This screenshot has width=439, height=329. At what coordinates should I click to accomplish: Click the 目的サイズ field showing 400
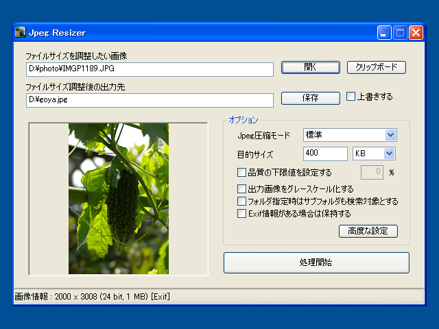coord(325,154)
